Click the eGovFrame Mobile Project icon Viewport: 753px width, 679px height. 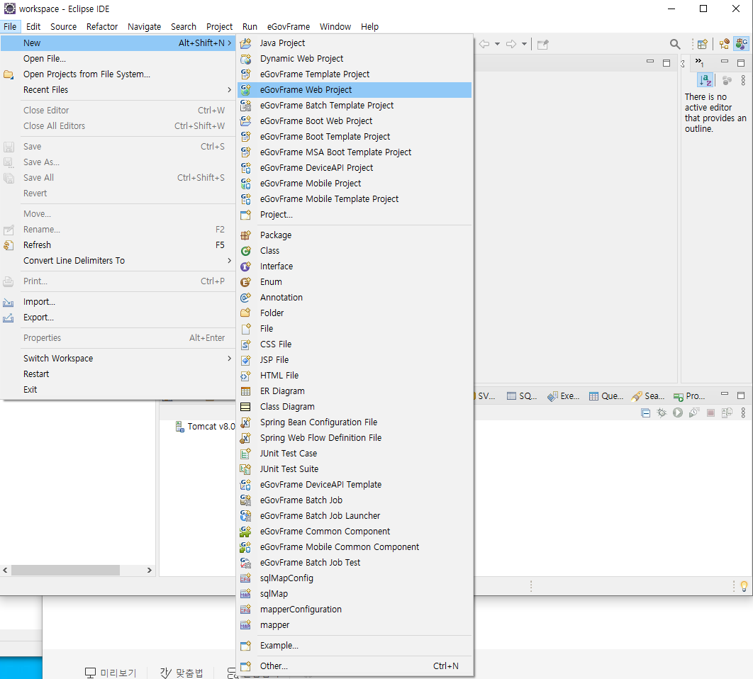(x=245, y=184)
